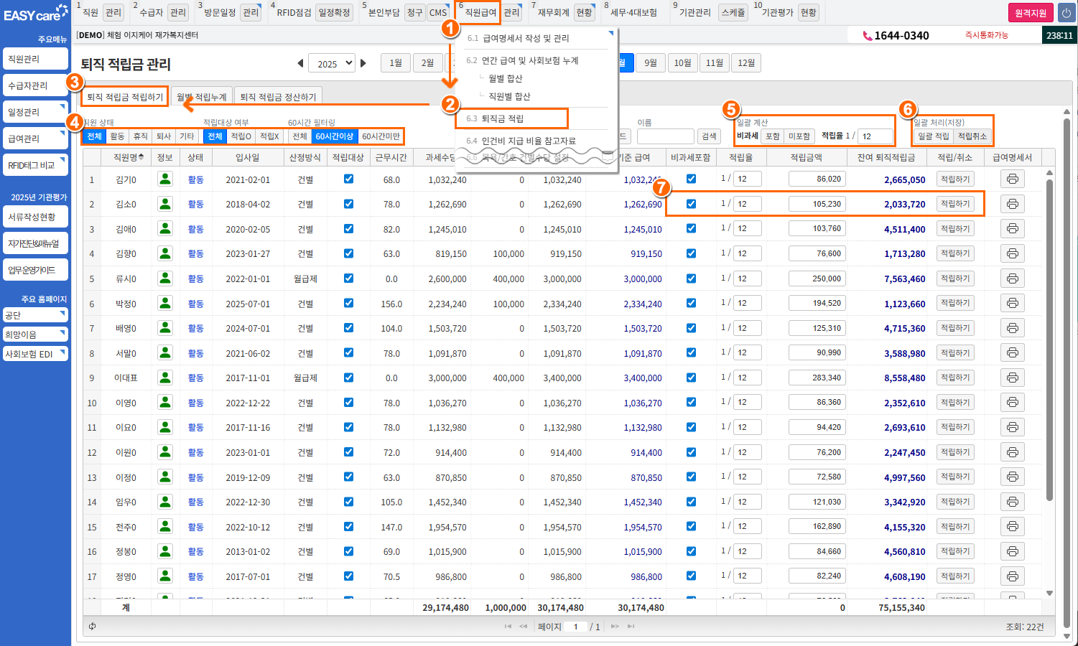Click 원격지원 button

pos(1031,13)
